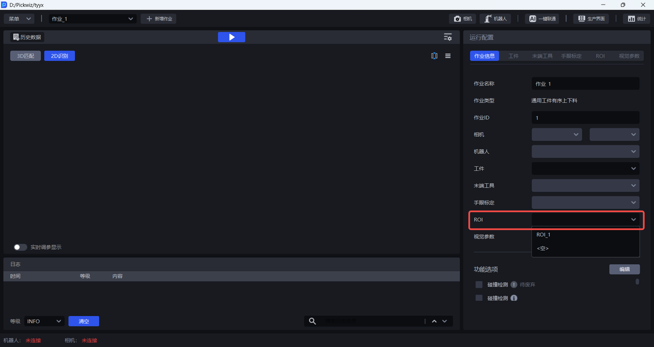Screen dimensions: 654x347
Task: Click the blue play run button
Action: coord(231,37)
